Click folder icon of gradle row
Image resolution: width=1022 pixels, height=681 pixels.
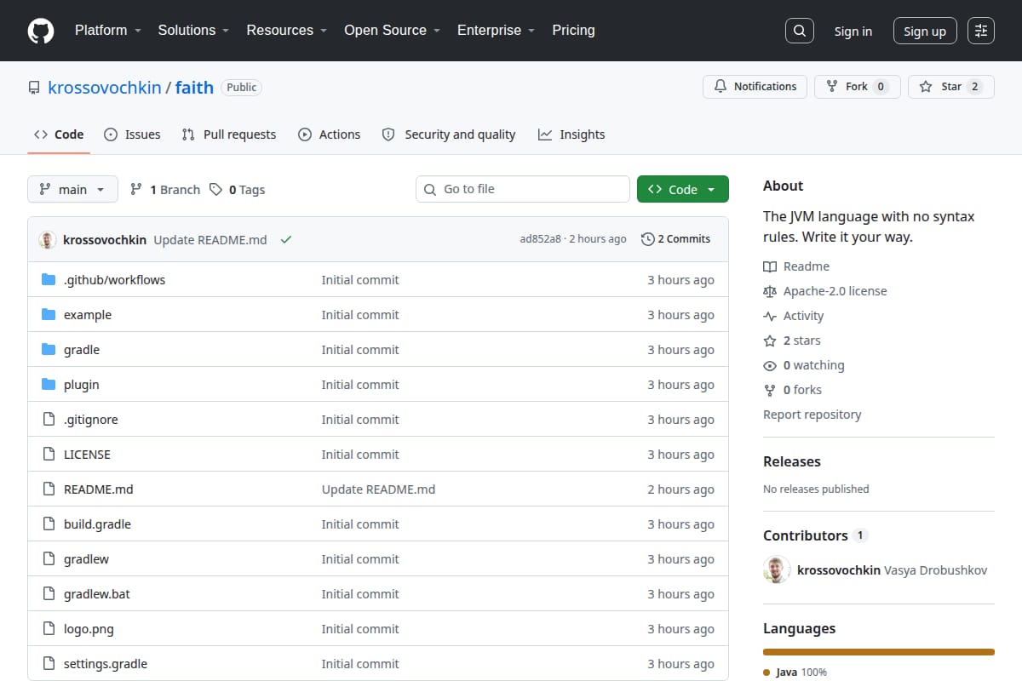pos(49,350)
